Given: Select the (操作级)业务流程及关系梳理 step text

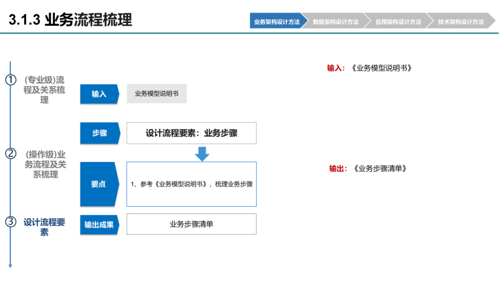Looking at the screenshot, I should pos(45,164).
